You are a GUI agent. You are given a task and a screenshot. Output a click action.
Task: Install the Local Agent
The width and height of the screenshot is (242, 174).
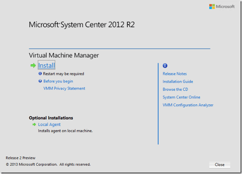pyautogui.click(x=49, y=124)
